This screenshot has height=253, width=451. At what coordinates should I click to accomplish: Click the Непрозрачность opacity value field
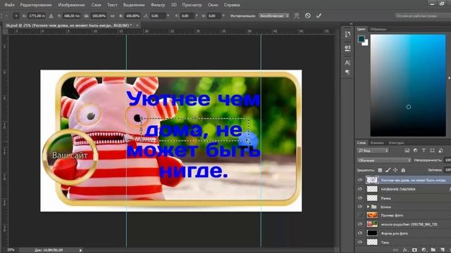448,160
